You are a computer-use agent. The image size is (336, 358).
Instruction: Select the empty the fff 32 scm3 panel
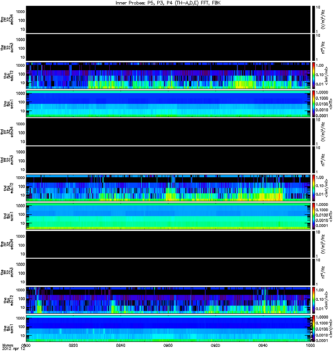(x=168, y=272)
